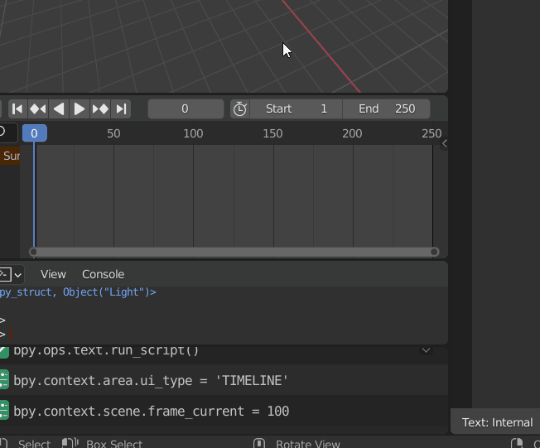
Task: Click the 100 mark on the timeline ruler
Action: coord(193,133)
